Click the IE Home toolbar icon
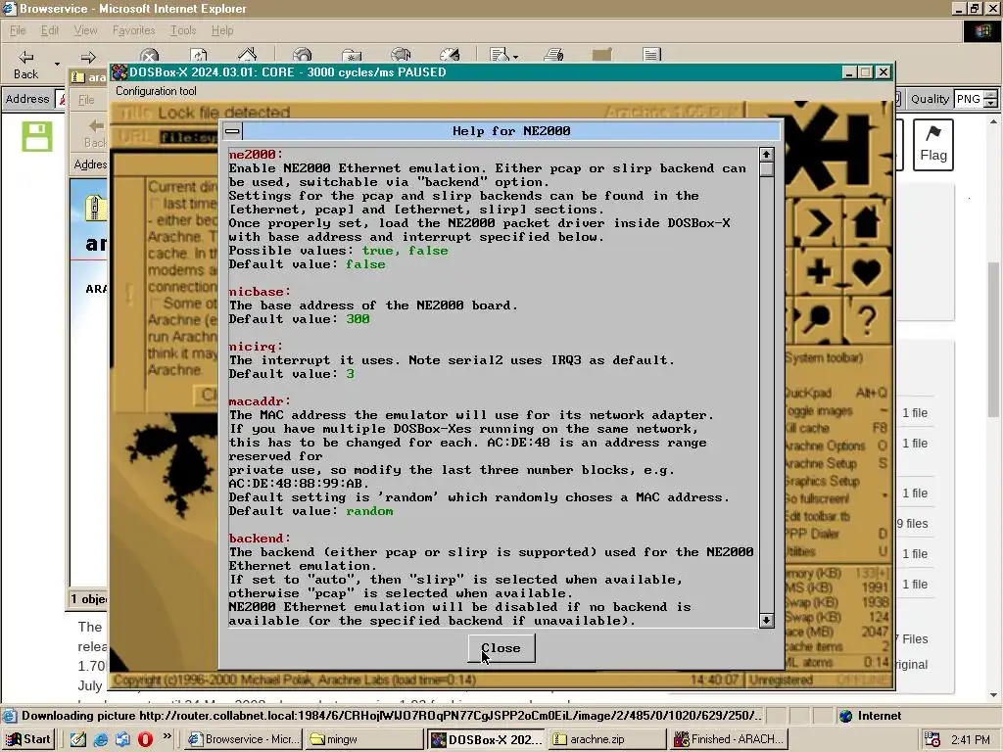Image resolution: width=1003 pixels, height=752 pixels. tap(247, 55)
